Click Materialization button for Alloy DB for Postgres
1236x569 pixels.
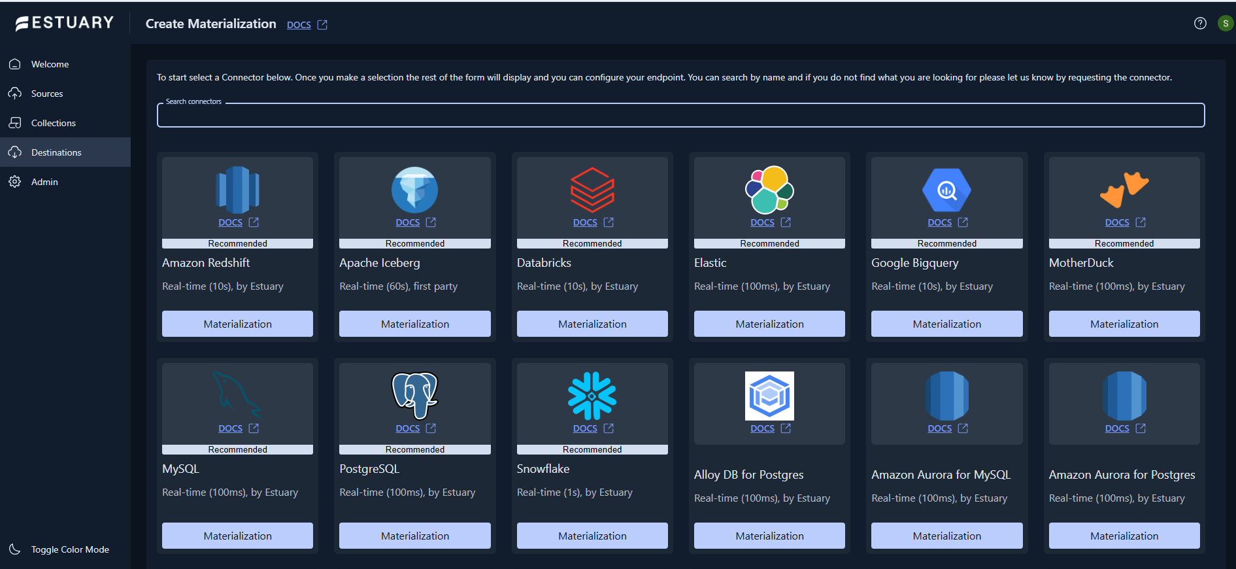point(769,536)
